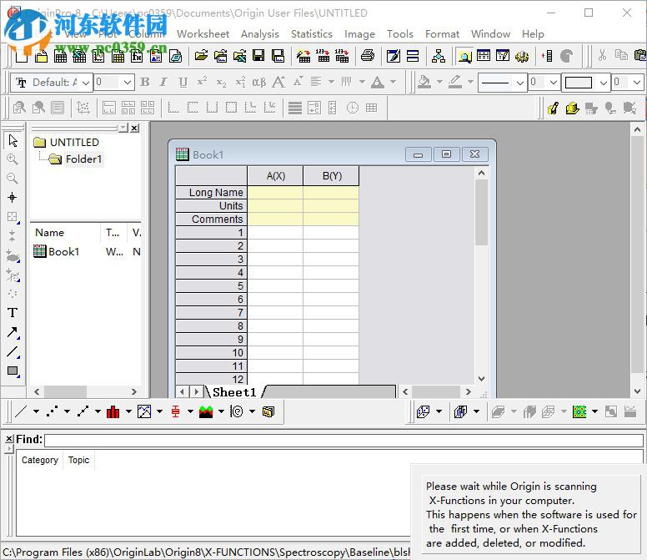
Task: Open the font name dropdown
Action: tap(85, 83)
